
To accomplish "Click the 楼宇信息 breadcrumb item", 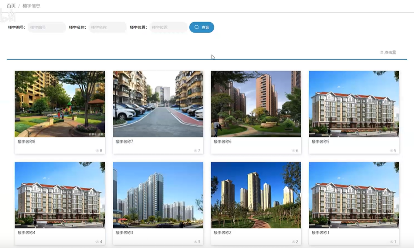I will point(31,6).
